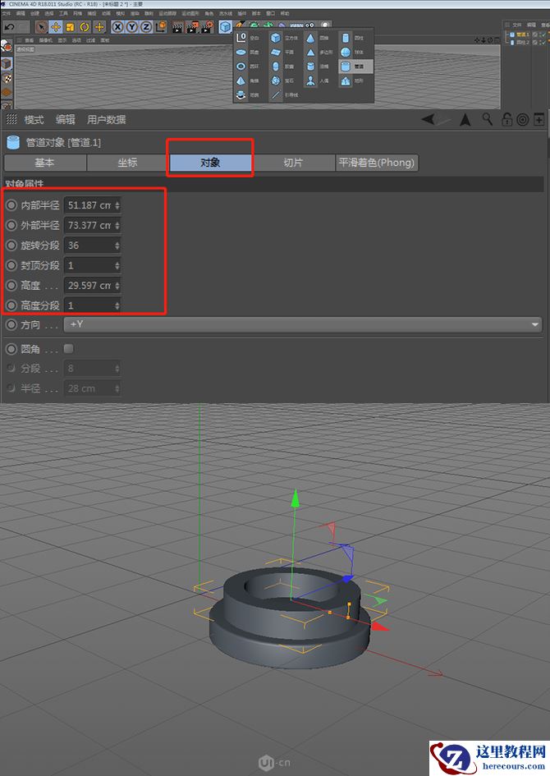This screenshot has height=776, width=550.
Task: Open the cube primitive palette button
Action: pyautogui.click(x=226, y=27)
